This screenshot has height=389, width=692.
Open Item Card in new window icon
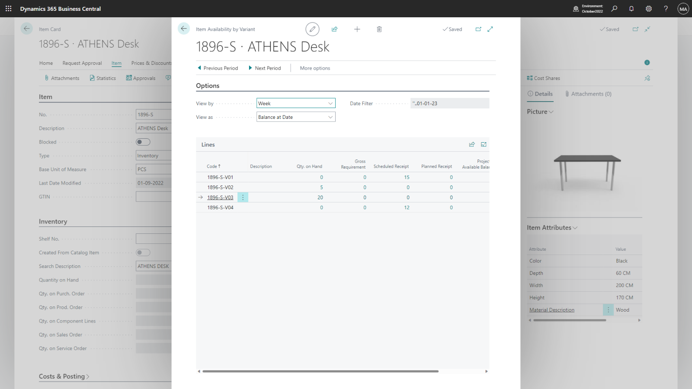pyautogui.click(x=635, y=29)
